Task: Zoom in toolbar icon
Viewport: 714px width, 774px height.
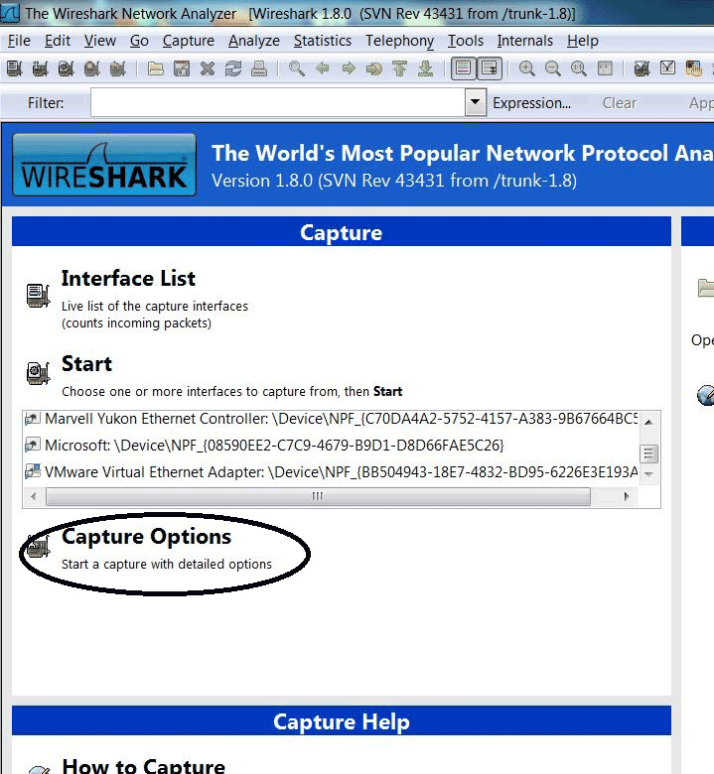Action: point(527,68)
